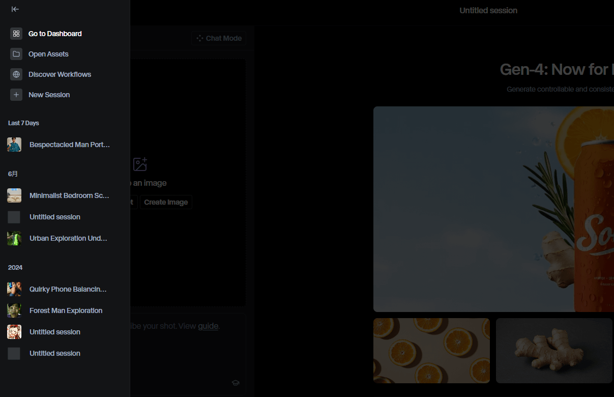614x397 pixels.
Task: Click the New Session plus icon
Action: [x=16, y=95]
